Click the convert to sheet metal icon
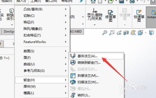This screenshot has width=156, height=98. (73, 63)
